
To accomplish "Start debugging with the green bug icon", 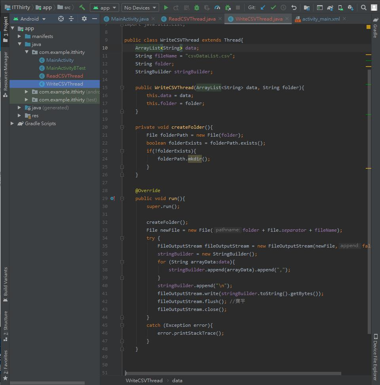I will point(197,8).
